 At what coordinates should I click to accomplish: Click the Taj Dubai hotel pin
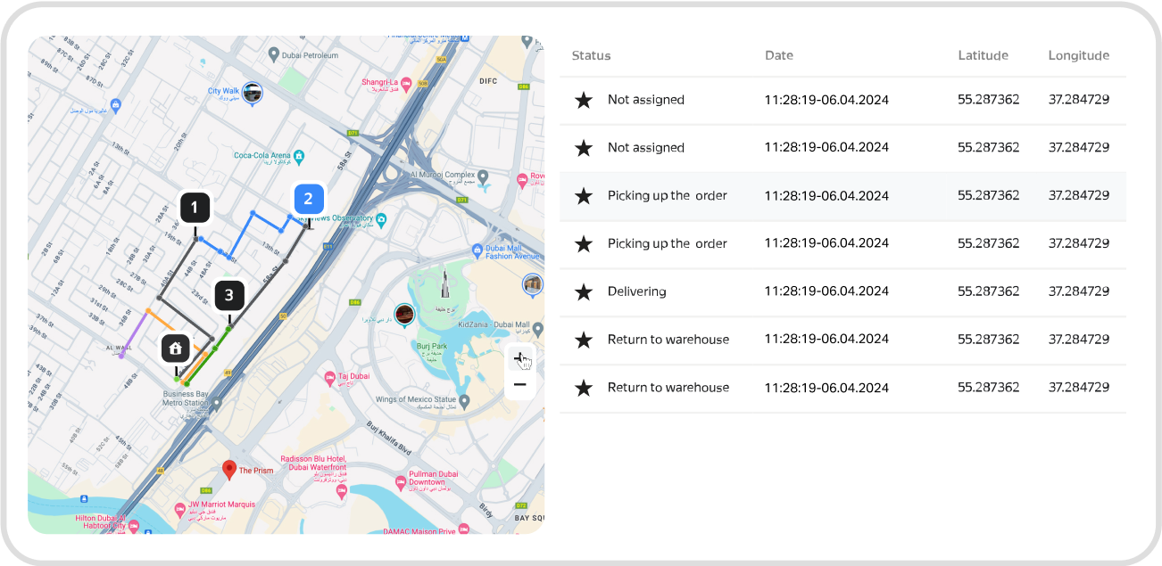(330, 378)
